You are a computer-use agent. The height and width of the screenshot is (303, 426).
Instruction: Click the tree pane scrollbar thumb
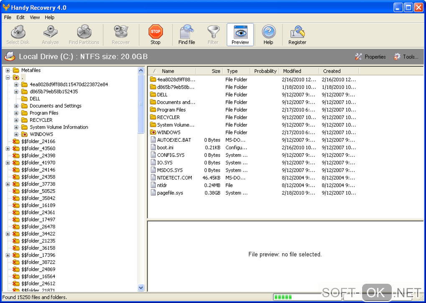(141, 104)
